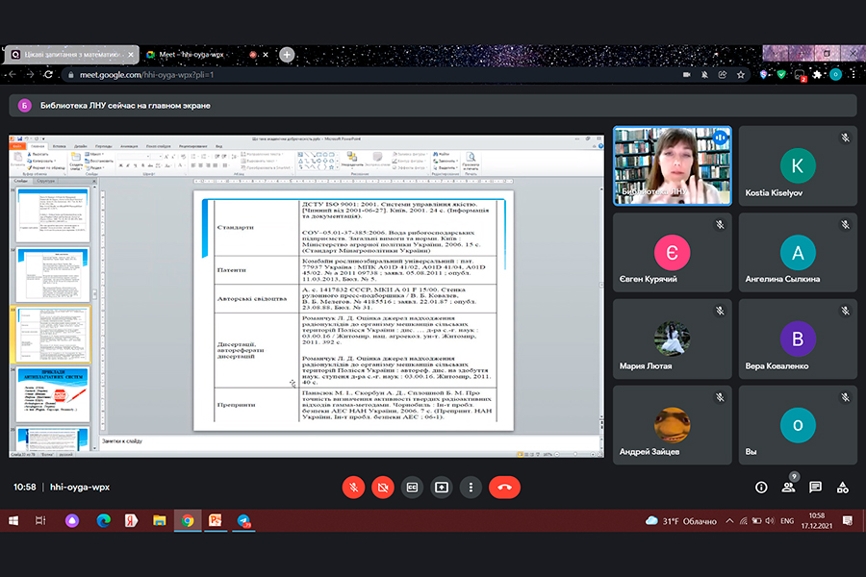Close the Цікаві запитання tab
This screenshot has height=577, width=866.
(x=131, y=55)
